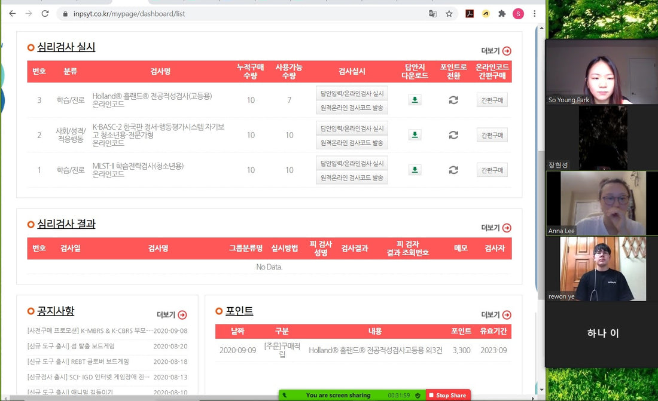This screenshot has height=401, width=658.
Task: Open Google Translate icon in address bar
Action: point(432,13)
